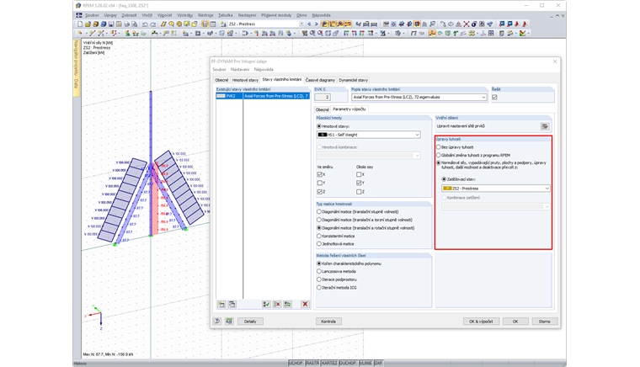Screen dimensions: 640x367
Task: Switch to Hmotové stavy tab
Action: pos(245,80)
